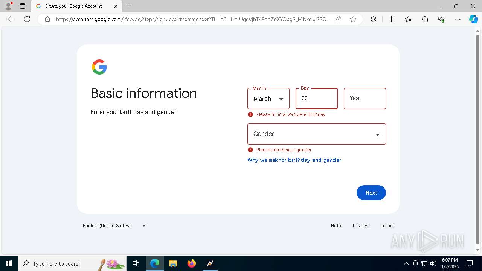Image resolution: width=482 pixels, height=271 pixels.
Task: Open Settings and more menu
Action: coord(458,19)
